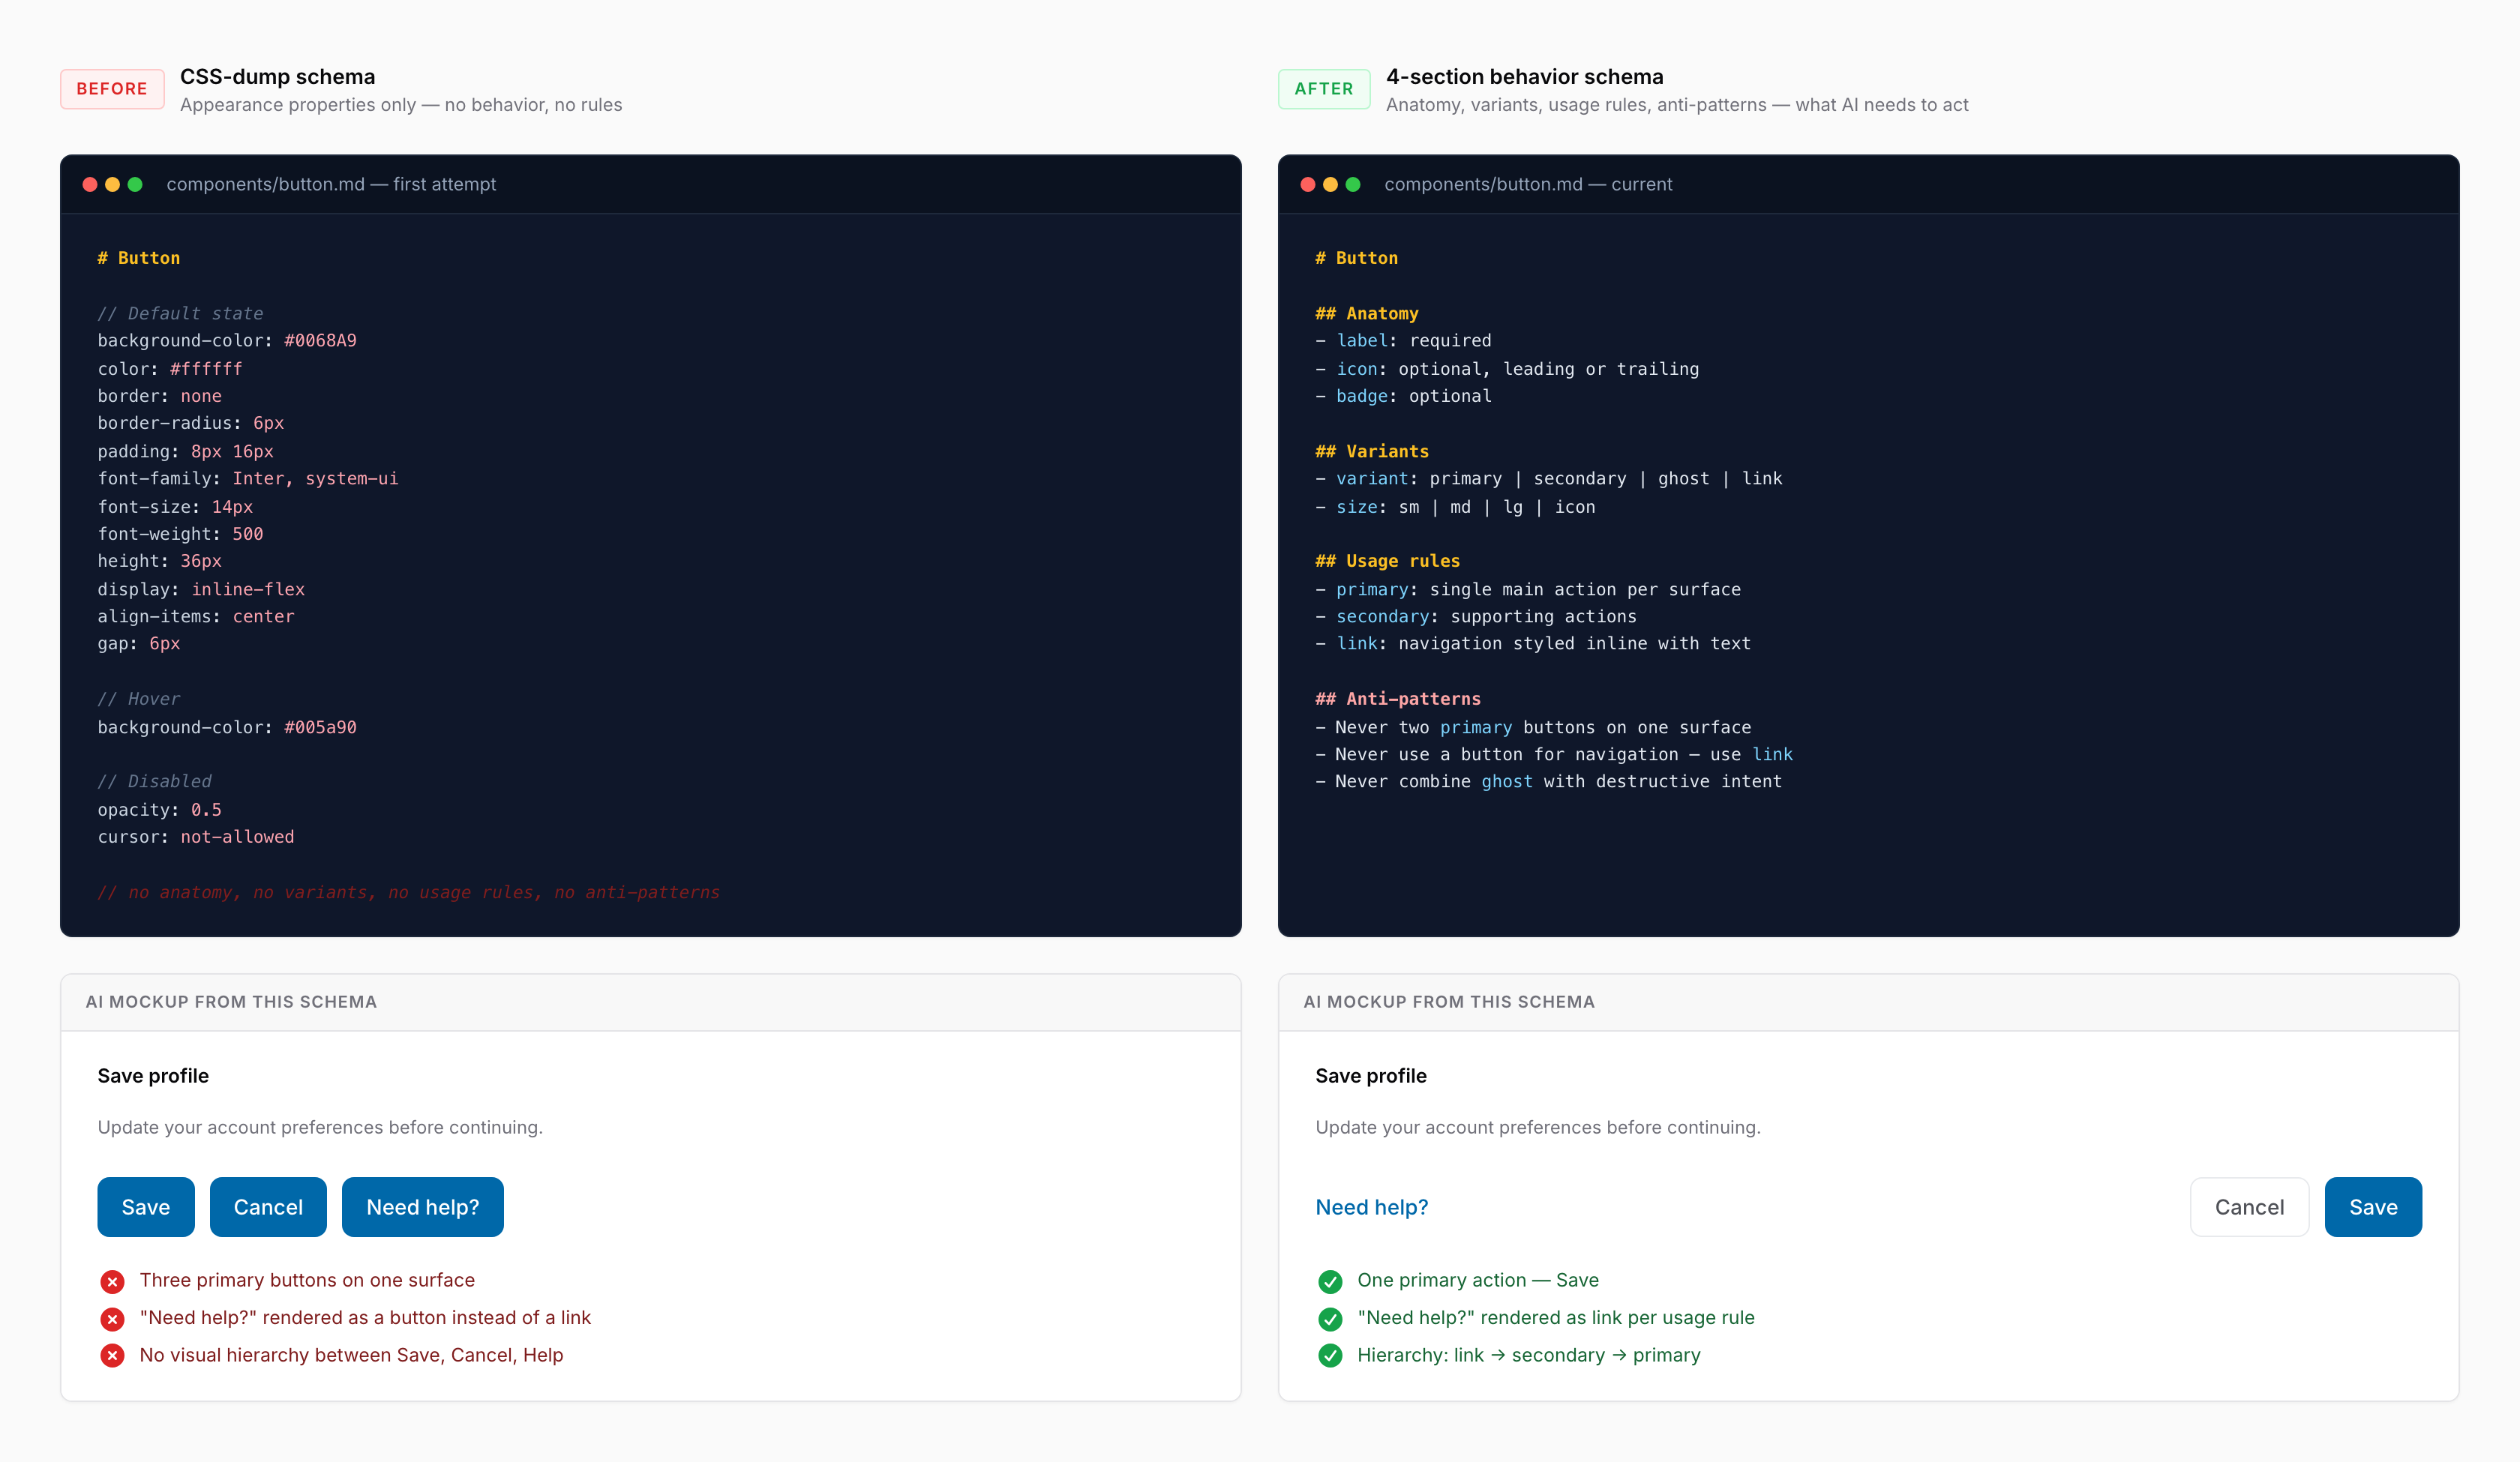Click 'font-family: Inter, system-ui' line
The image size is (2520, 1462).
point(248,479)
